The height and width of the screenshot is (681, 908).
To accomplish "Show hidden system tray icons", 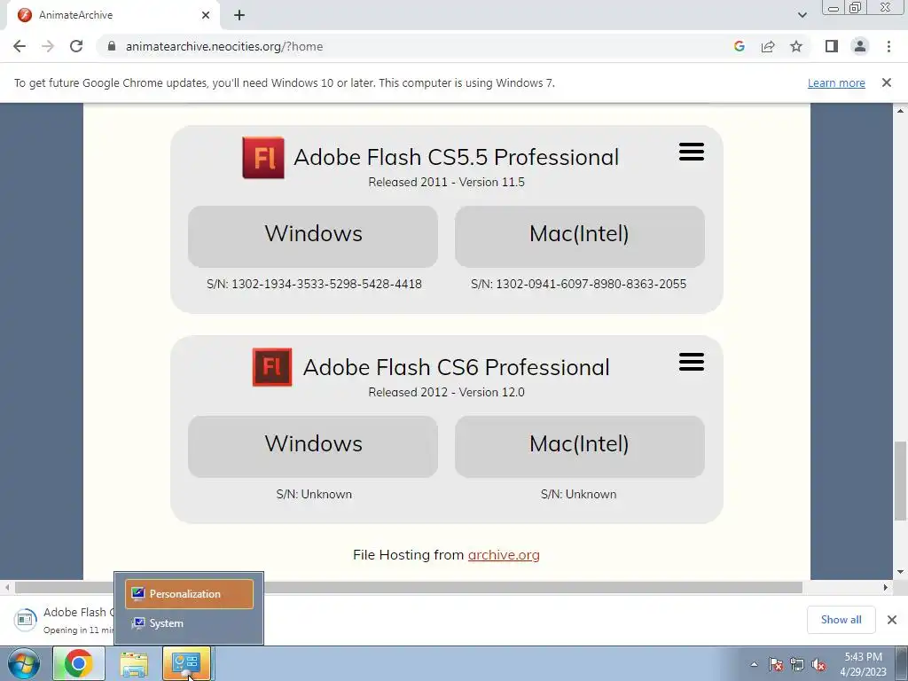I will tap(754, 665).
